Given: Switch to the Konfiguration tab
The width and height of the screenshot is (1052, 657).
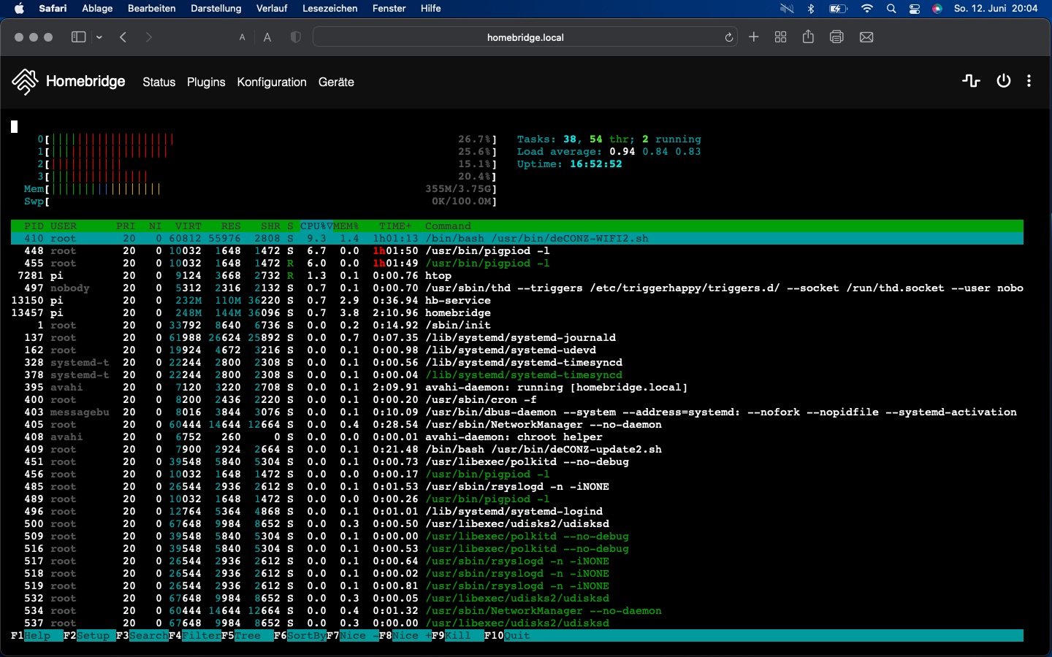Looking at the screenshot, I should (x=271, y=82).
